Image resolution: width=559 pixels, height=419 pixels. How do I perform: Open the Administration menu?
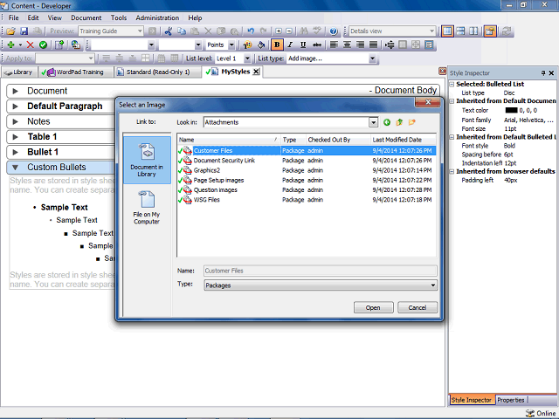click(x=157, y=17)
